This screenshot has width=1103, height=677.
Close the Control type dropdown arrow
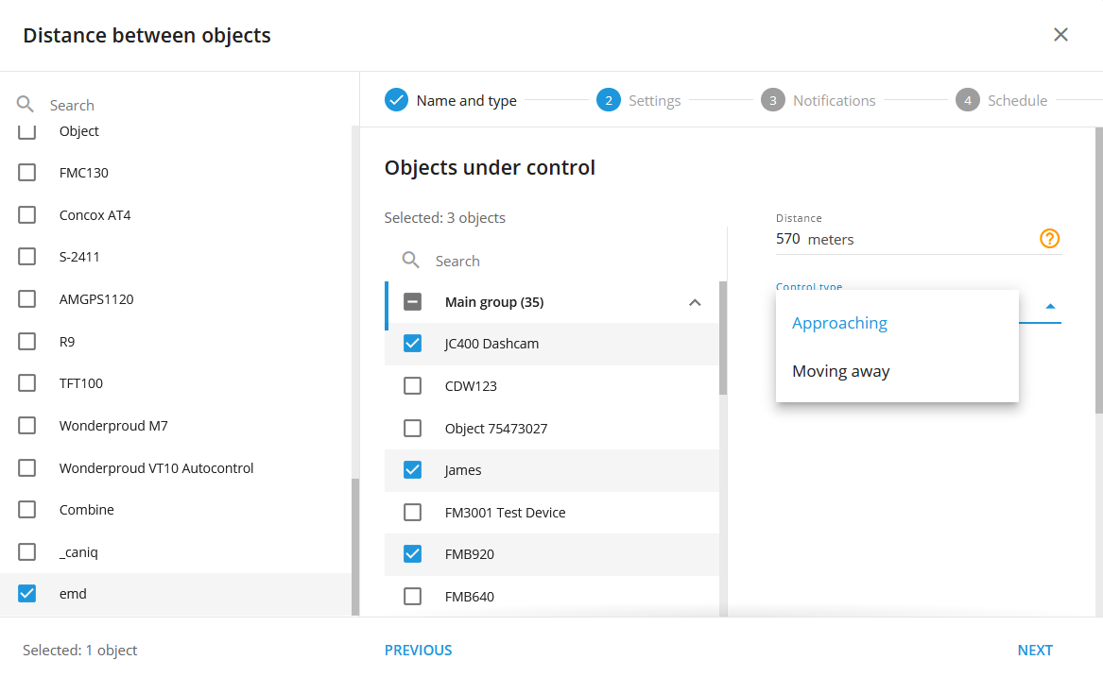coord(1050,307)
